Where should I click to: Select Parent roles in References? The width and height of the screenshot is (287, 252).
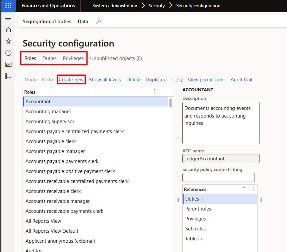click(x=220, y=209)
